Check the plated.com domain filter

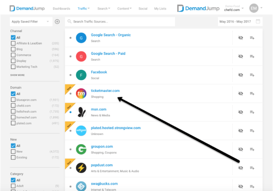point(13,123)
